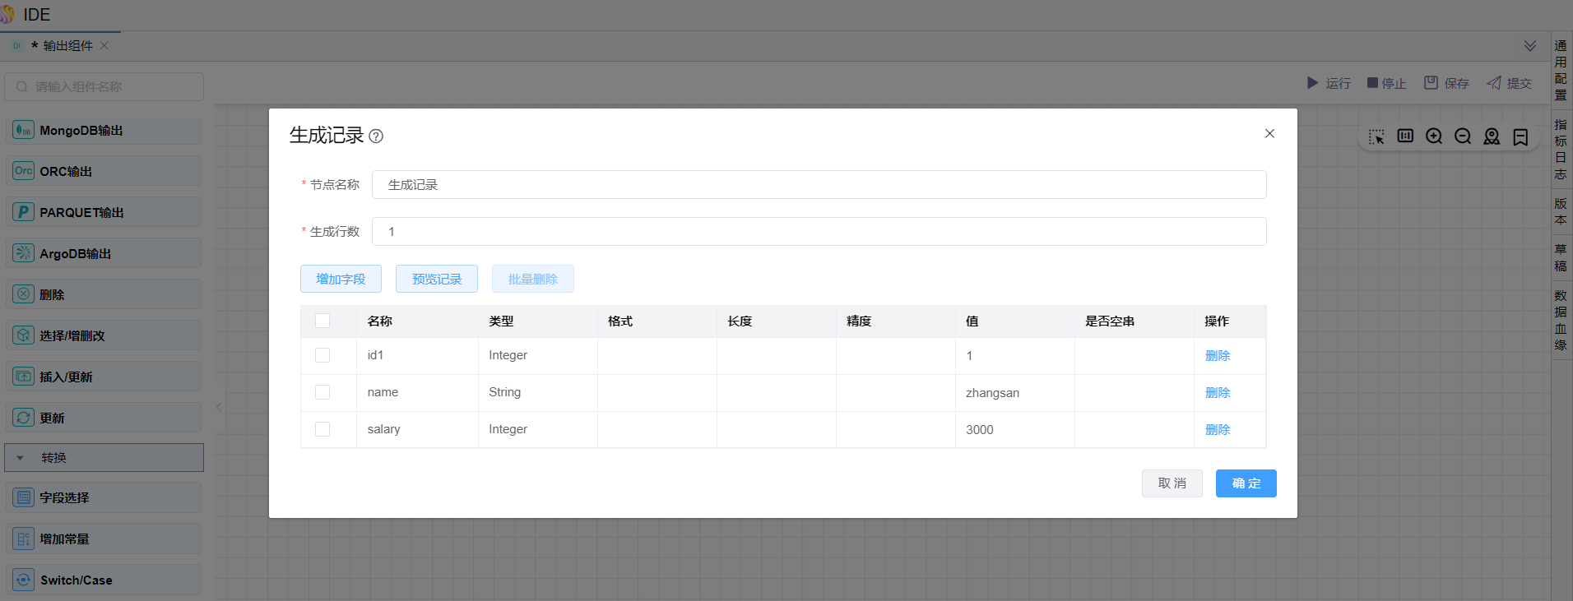Collapse the left component panel
The width and height of the screenshot is (1573, 601).
click(219, 407)
